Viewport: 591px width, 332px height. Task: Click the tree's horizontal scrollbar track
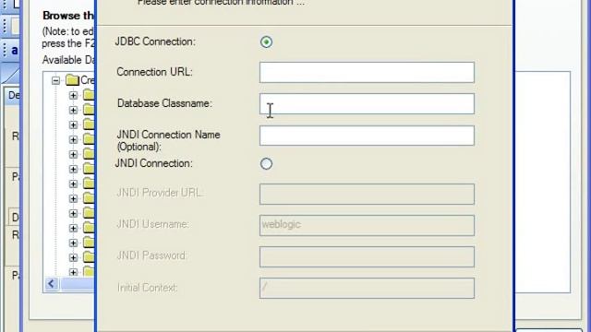78,284
